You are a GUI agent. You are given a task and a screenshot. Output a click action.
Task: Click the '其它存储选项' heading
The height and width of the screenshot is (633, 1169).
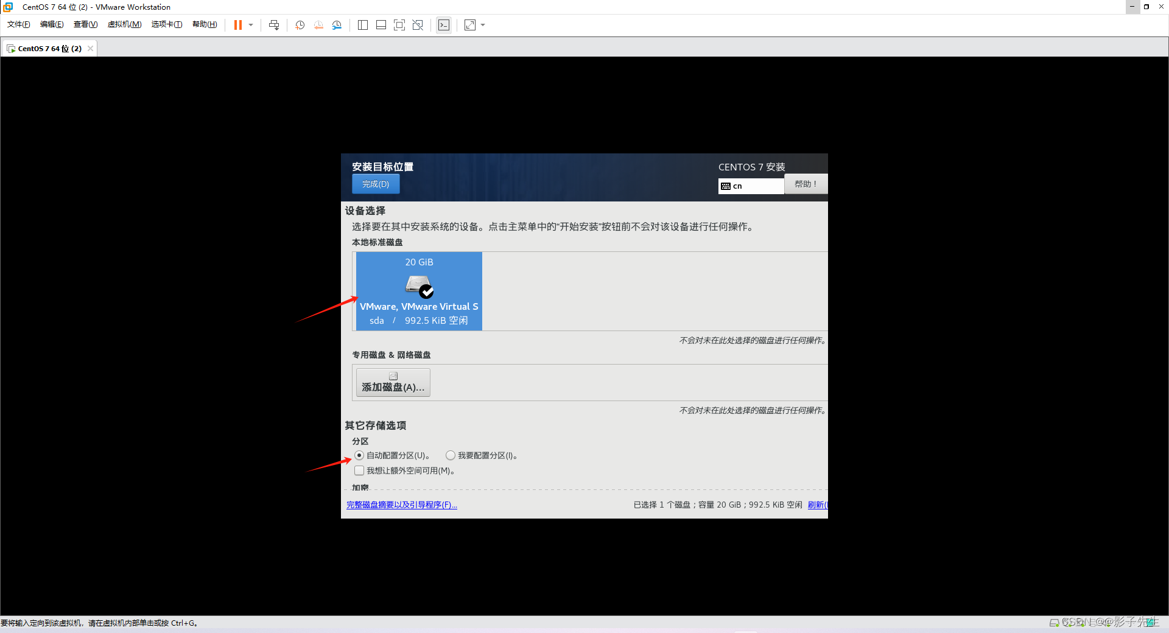[x=376, y=425]
